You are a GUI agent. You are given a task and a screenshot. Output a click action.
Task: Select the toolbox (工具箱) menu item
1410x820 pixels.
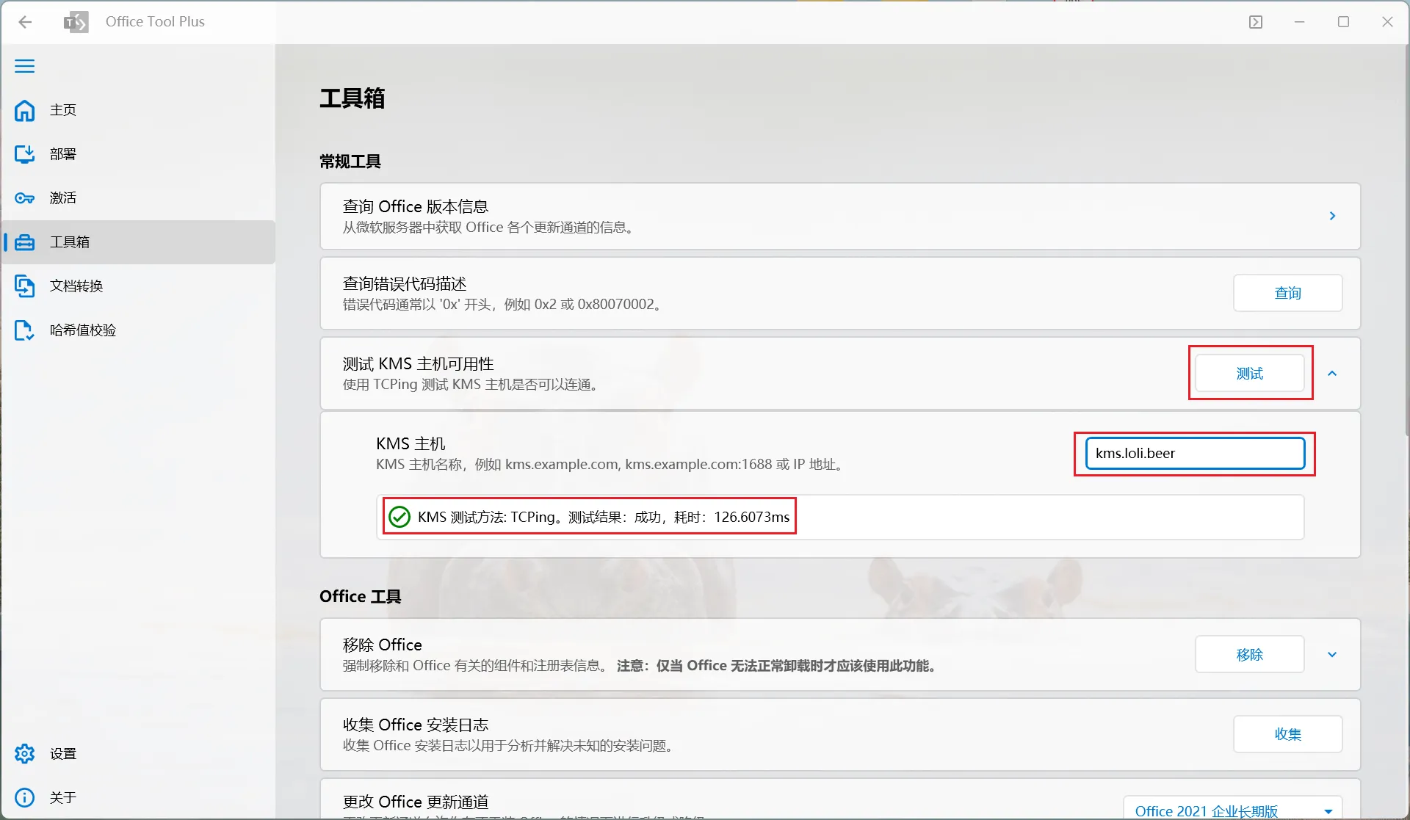[x=70, y=242]
